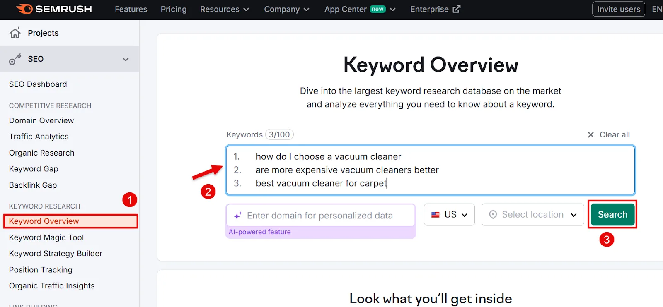The image size is (663, 307).
Task: Click the Enterprise external link icon
Action: tap(457, 9)
